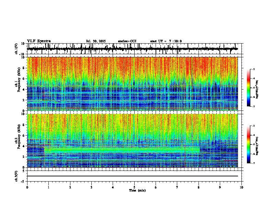Click the "-3" label on ch.2 color scale

point(253,126)
